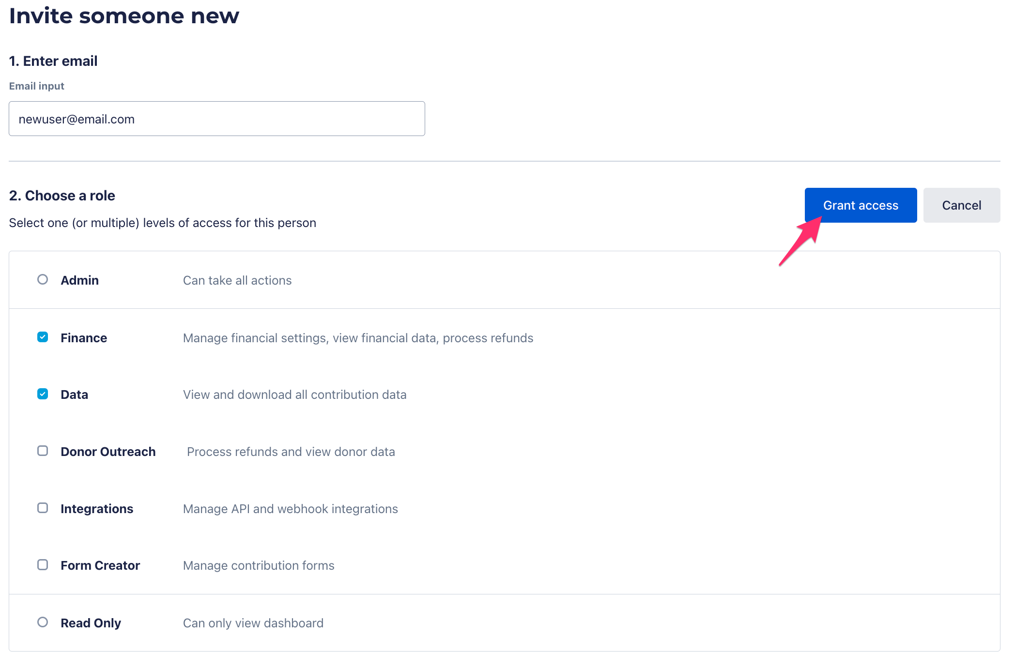Click the "Read Only" label text
This screenshot has width=1015, height=668.
coord(91,623)
